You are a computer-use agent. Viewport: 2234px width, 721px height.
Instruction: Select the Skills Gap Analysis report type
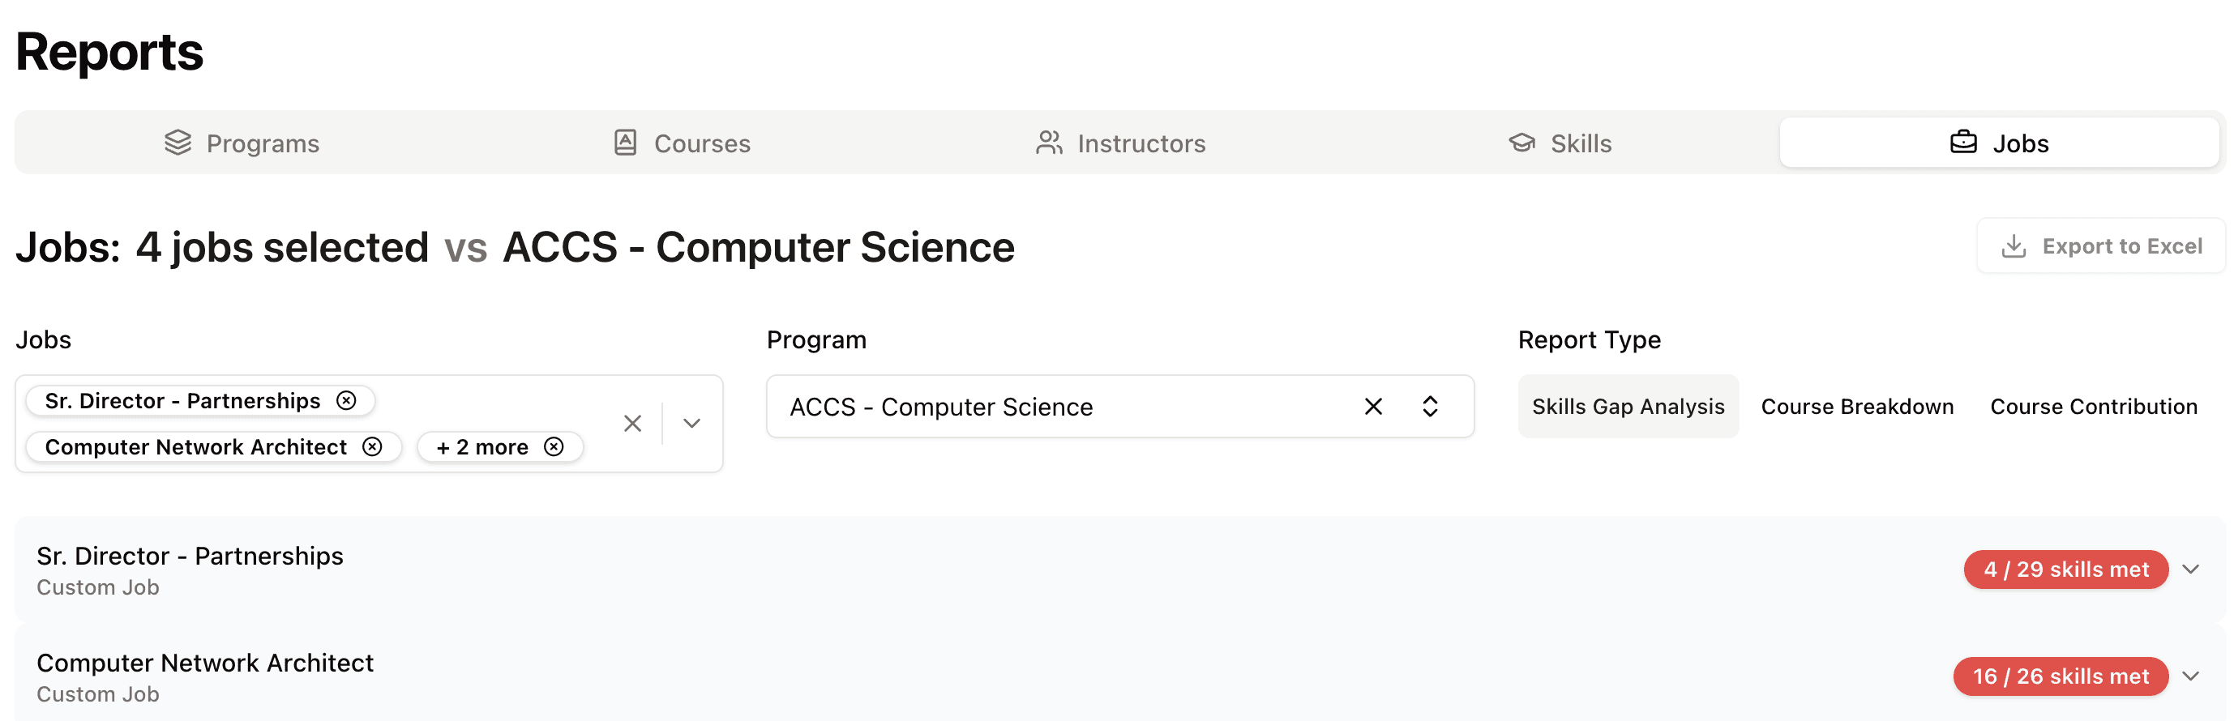click(x=1628, y=407)
